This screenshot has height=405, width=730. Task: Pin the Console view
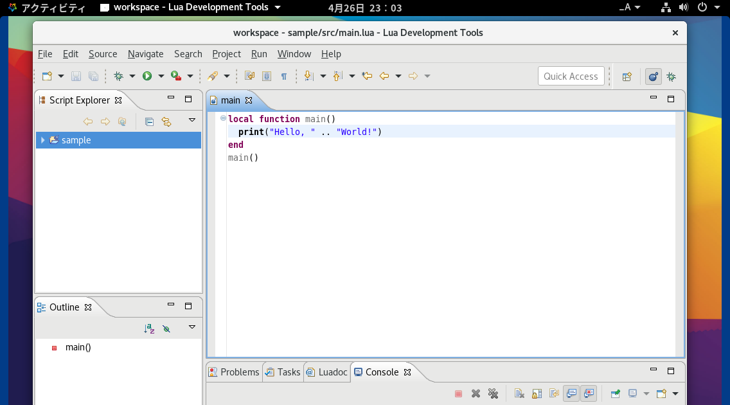click(x=616, y=393)
